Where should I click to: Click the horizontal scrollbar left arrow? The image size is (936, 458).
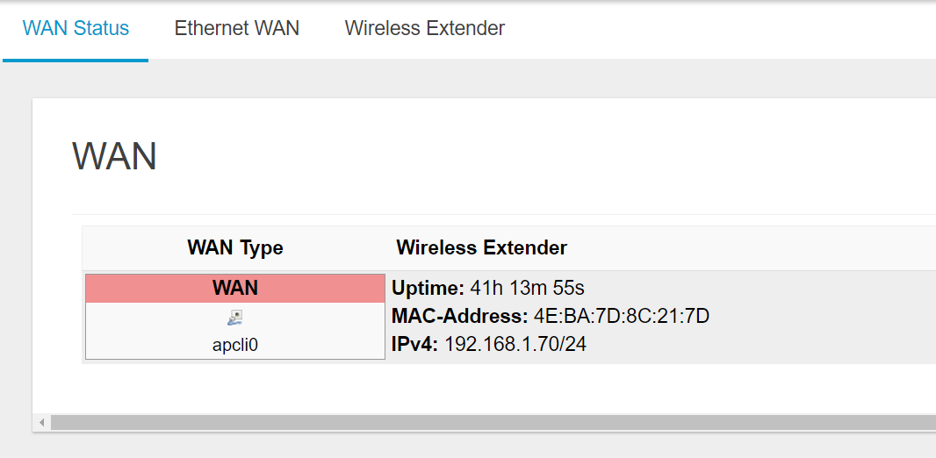(42, 423)
